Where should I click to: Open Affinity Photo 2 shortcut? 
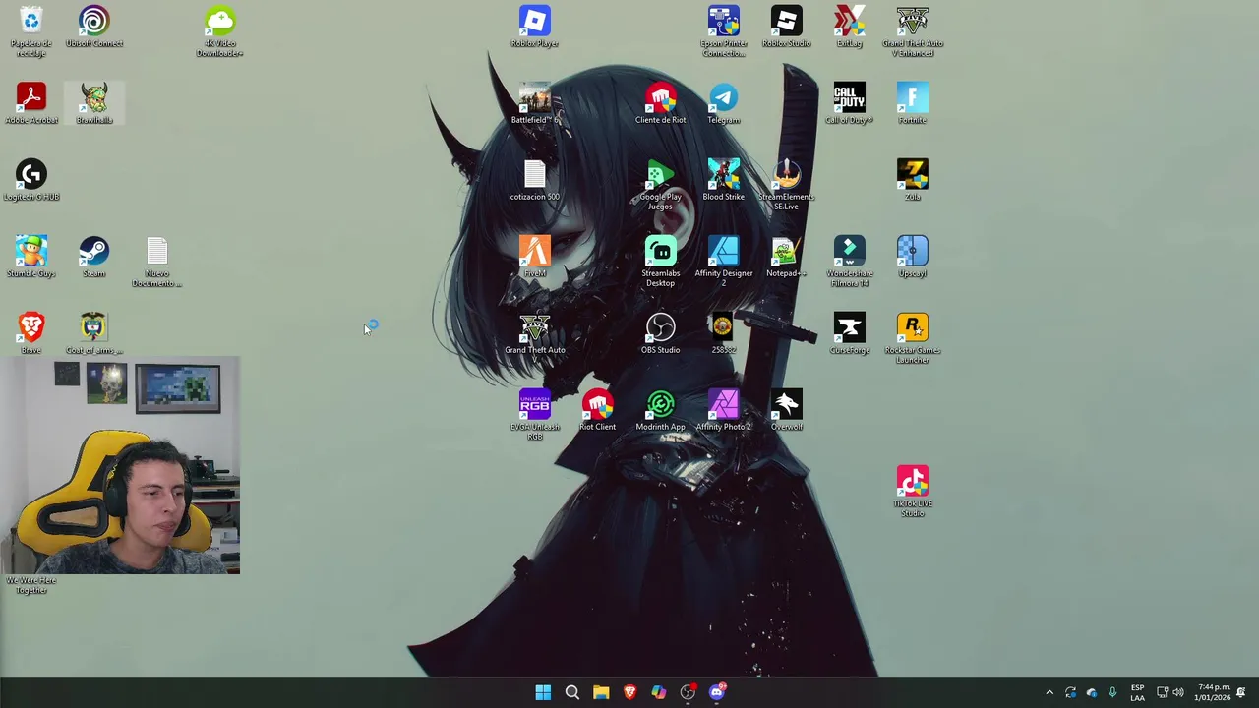click(724, 411)
